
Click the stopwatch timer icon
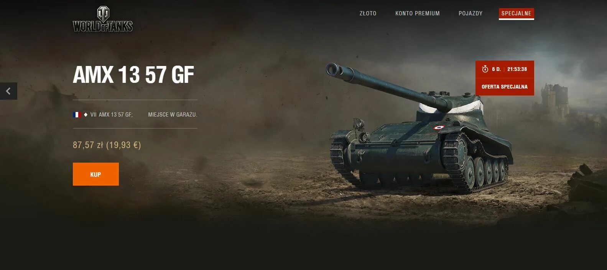pyautogui.click(x=485, y=69)
